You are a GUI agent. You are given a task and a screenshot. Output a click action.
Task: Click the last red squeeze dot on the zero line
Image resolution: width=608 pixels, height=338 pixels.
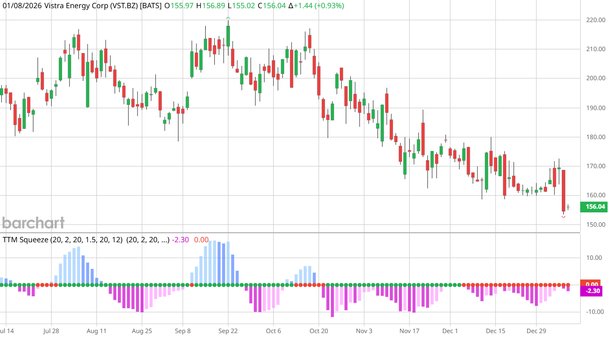pos(568,285)
